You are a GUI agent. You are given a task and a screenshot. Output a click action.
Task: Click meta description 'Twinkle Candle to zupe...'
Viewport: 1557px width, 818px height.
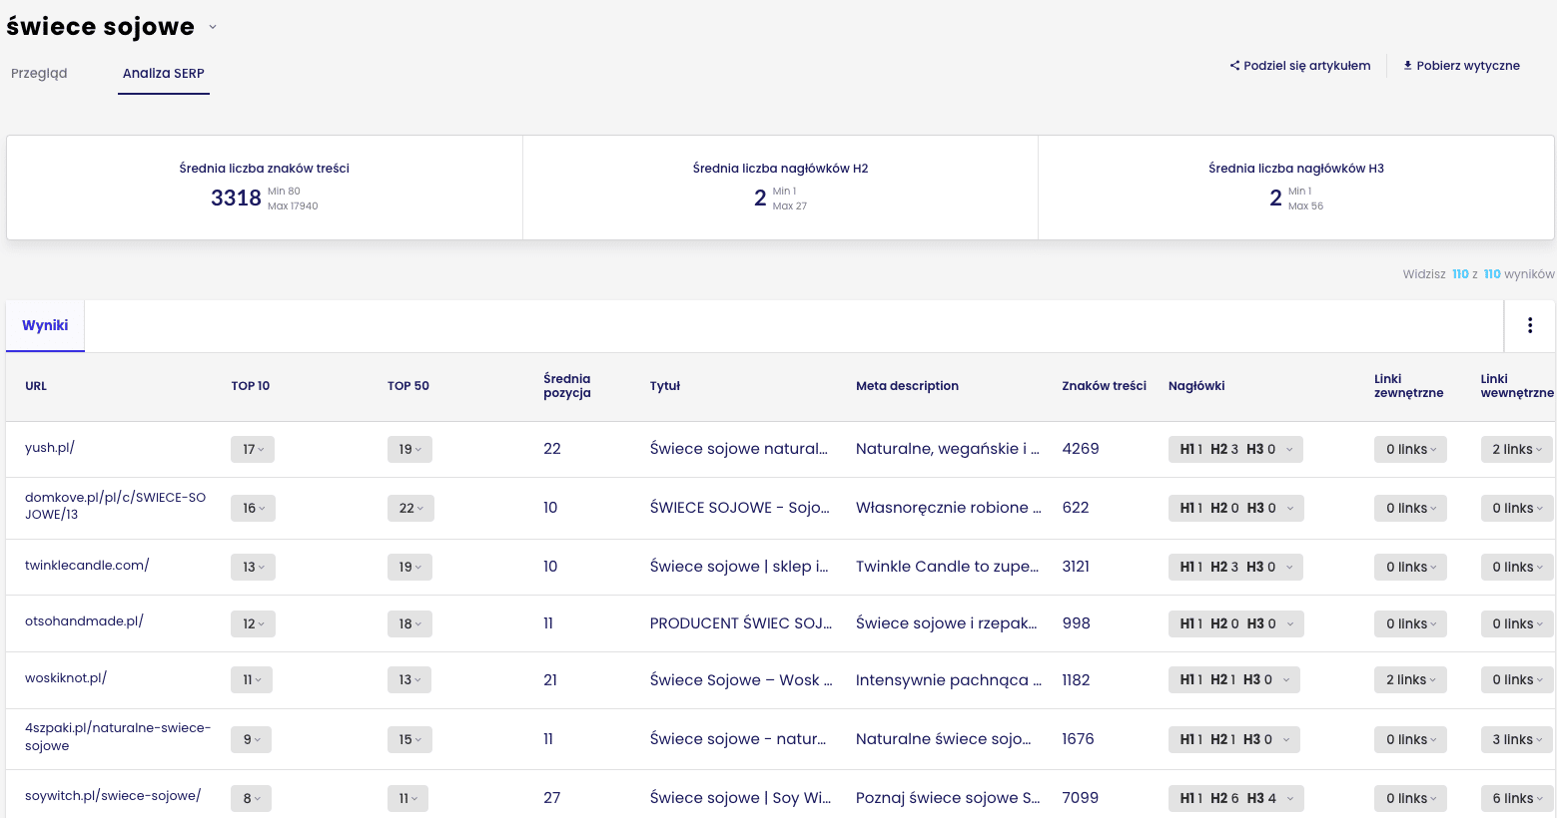947,567
